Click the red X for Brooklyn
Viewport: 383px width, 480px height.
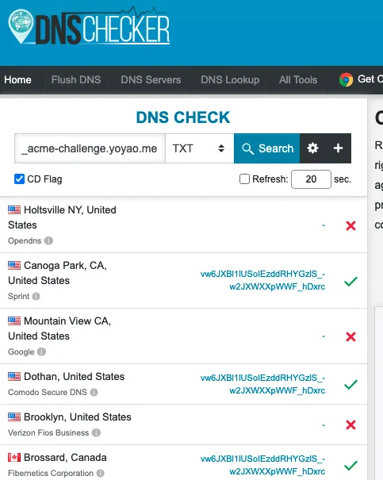click(350, 424)
